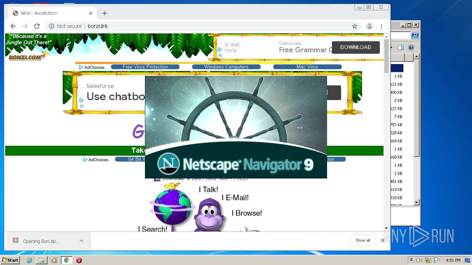This screenshot has width=472, height=265.
Task: Click the 4:51 PM taskbar clock
Action: coord(453,260)
